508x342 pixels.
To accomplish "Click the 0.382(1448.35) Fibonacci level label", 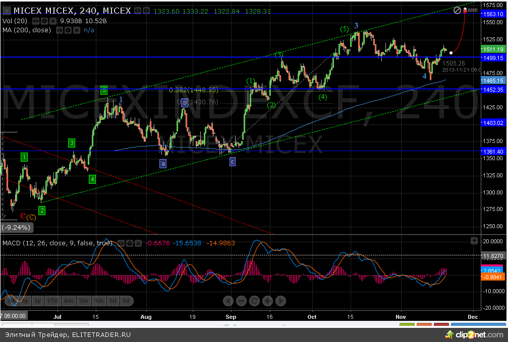I will click(x=194, y=90).
